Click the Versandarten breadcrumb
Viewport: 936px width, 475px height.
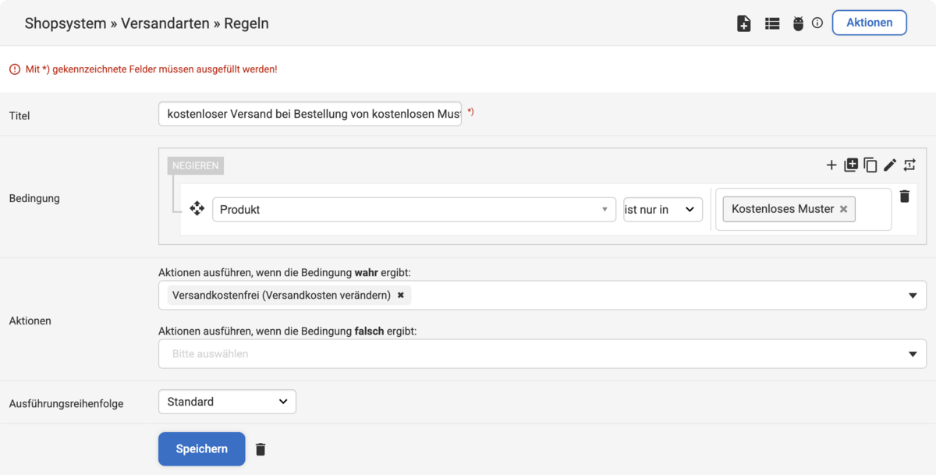pyautogui.click(x=165, y=23)
